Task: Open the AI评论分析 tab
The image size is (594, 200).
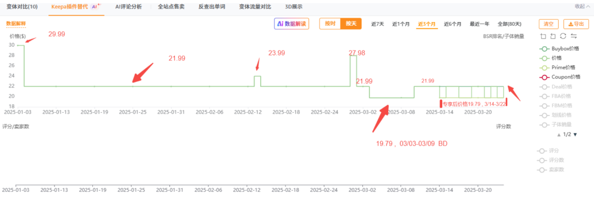Action: 128,7
